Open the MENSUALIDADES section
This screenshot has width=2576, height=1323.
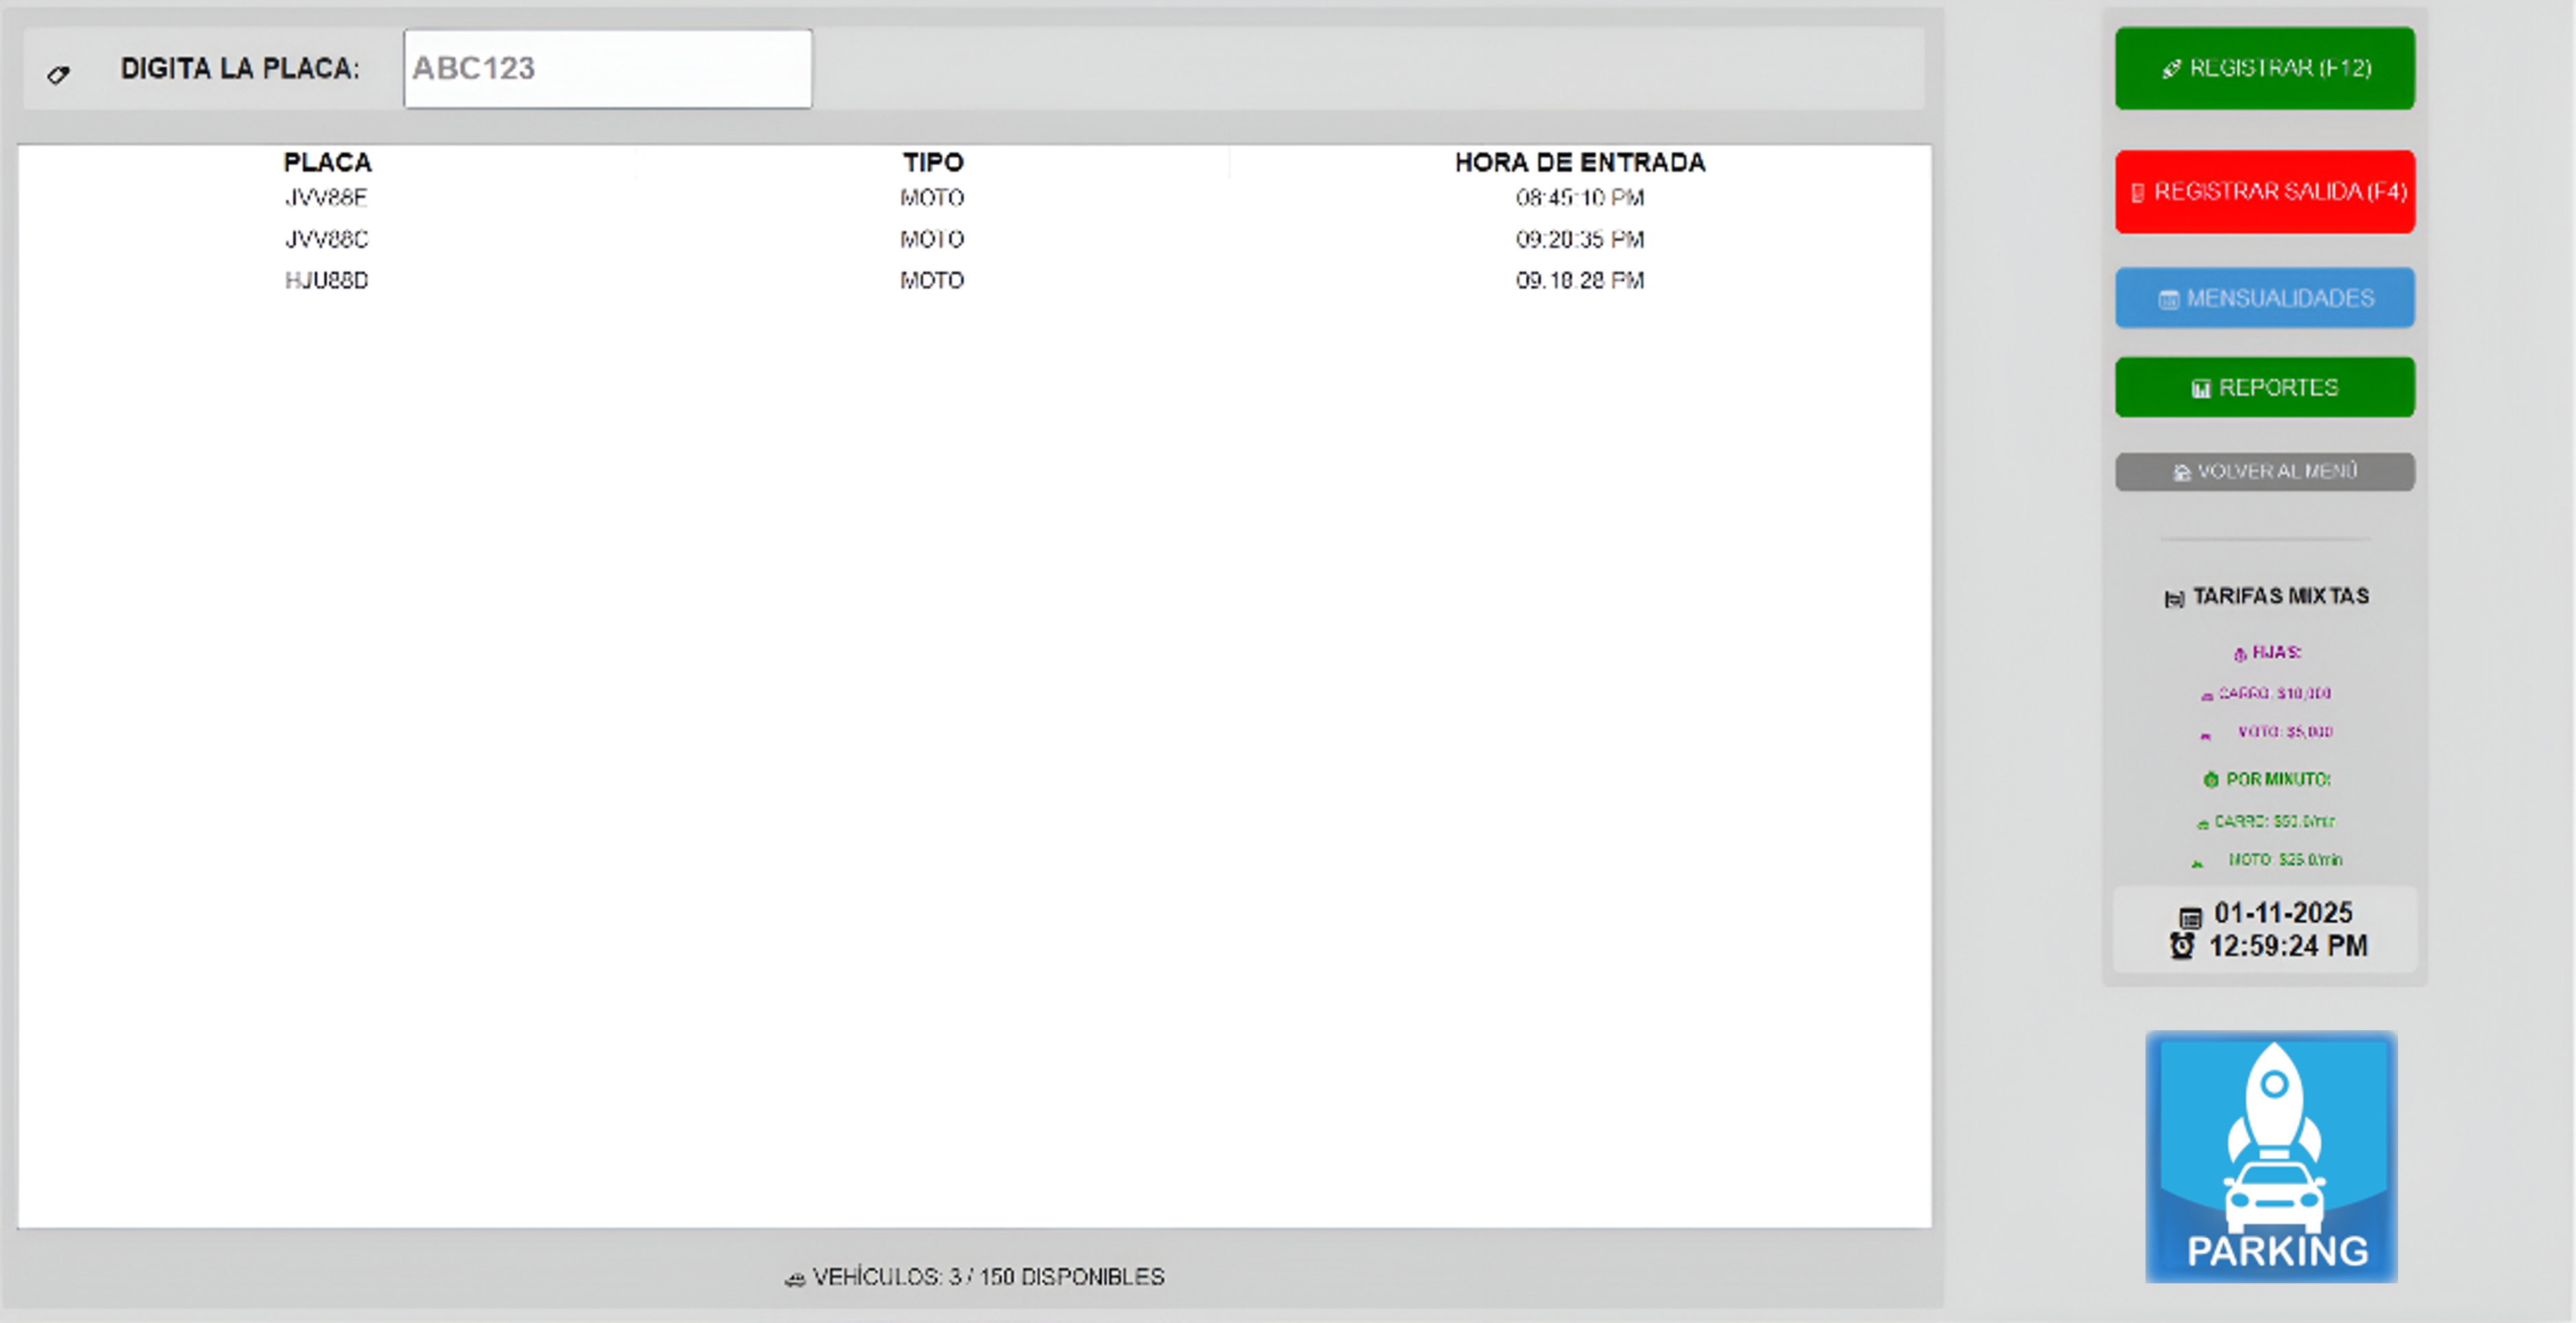point(2264,298)
